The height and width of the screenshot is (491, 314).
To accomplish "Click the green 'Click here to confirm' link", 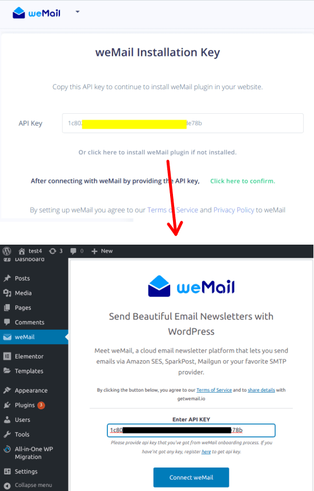I will tap(243, 181).
